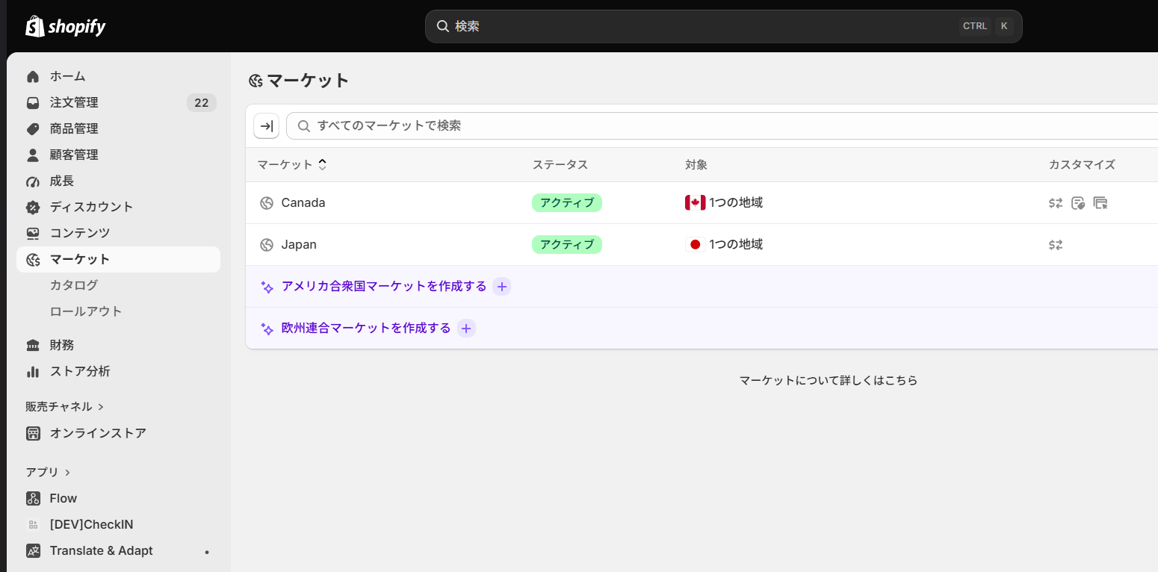The height and width of the screenshot is (572, 1158).
Task: Click the currency exchange icon in Japan row
Action: pos(1056,245)
